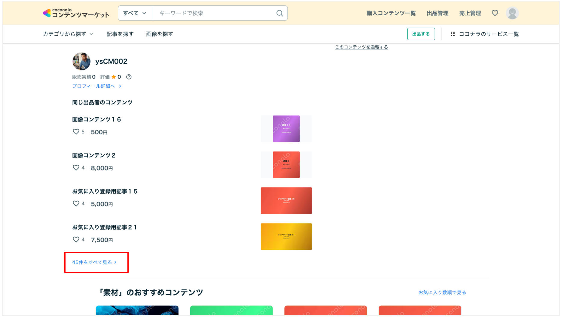Open the red ブログカバー画像15 thumbnail
The height and width of the screenshot is (318, 562).
pos(286,201)
